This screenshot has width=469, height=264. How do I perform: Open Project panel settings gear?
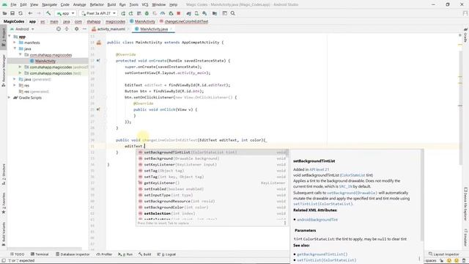click(76, 29)
